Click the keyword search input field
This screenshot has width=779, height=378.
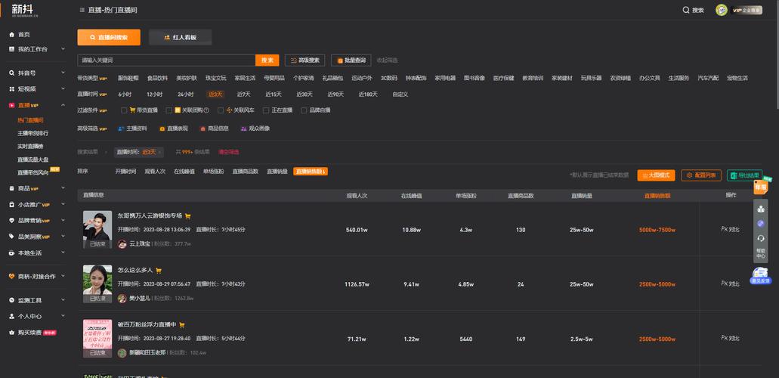(x=166, y=60)
